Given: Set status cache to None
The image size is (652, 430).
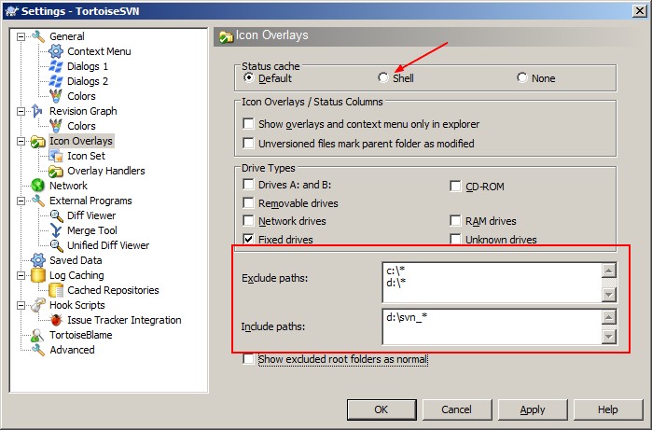Looking at the screenshot, I should point(522,78).
